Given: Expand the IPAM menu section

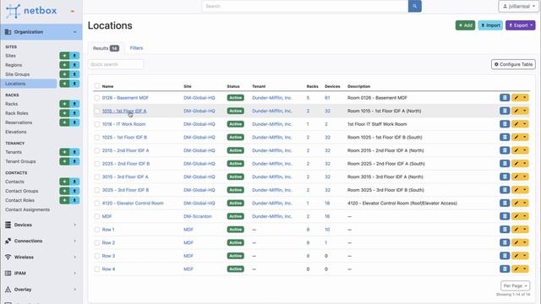Looking at the screenshot, I should (41, 274).
